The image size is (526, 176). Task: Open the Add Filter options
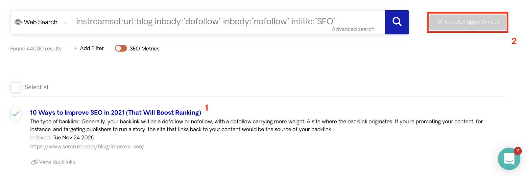[x=89, y=48]
